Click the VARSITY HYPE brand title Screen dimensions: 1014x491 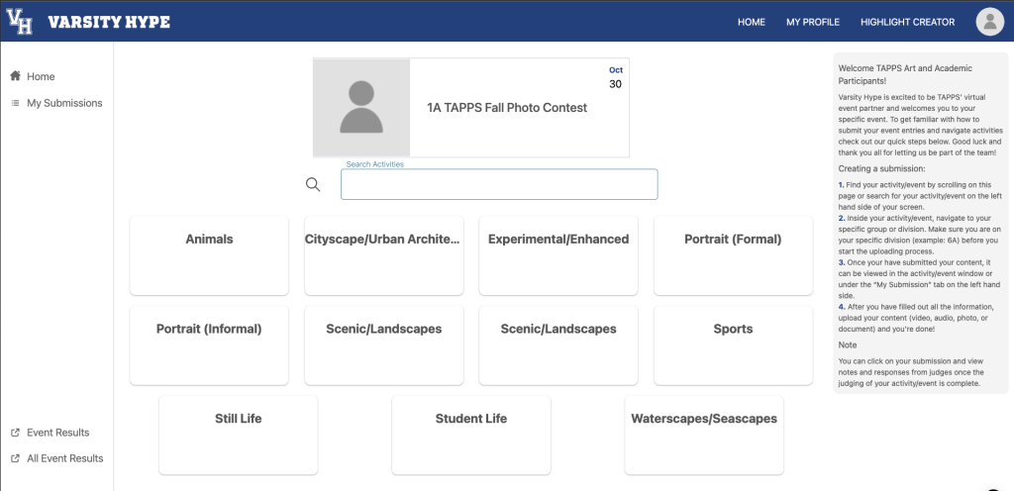[109, 22]
